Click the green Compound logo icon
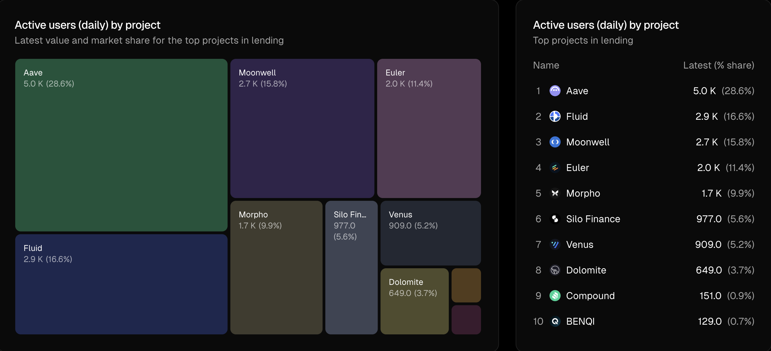The width and height of the screenshot is (771, 351). (x=555, y=296)
